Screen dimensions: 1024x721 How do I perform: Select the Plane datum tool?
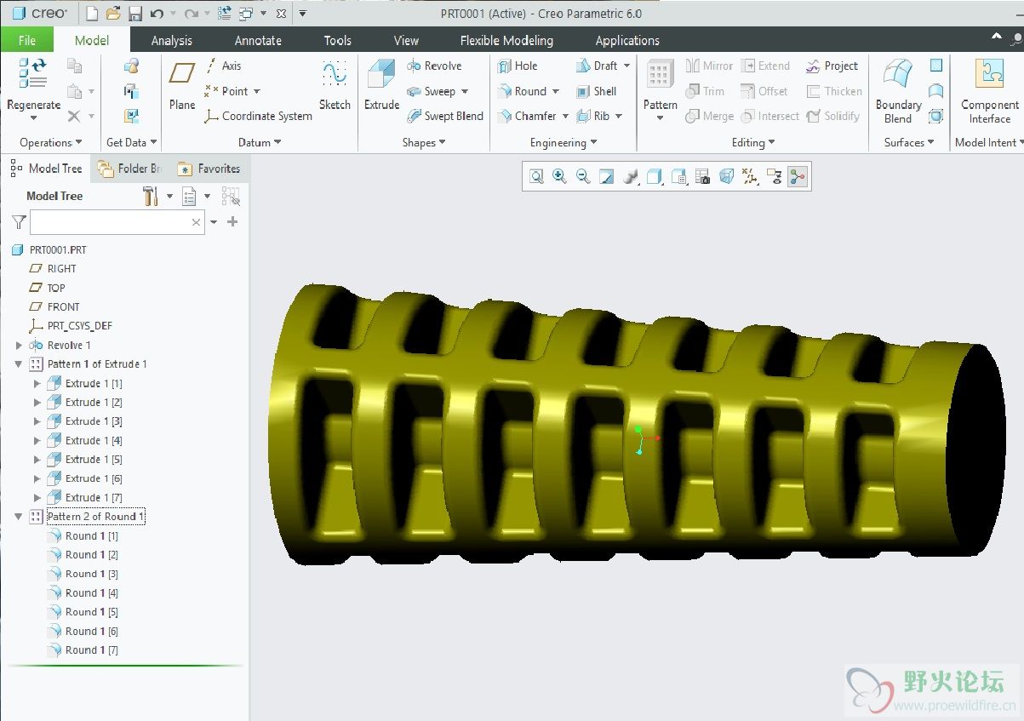pos(182,85)
